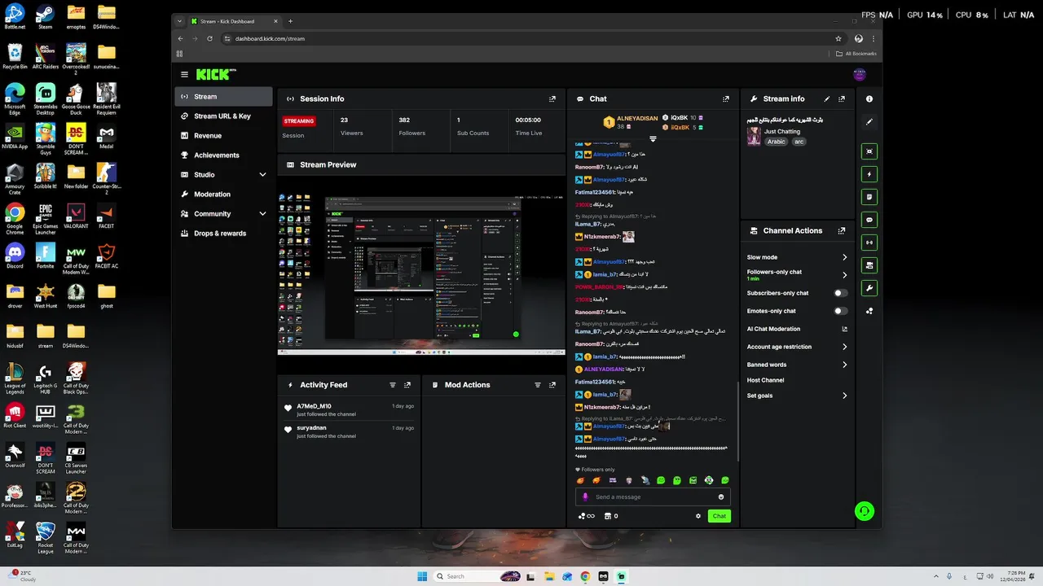Open the emoji picker in message box
The image size is (1043, 586).
click(x=721, y=497)
